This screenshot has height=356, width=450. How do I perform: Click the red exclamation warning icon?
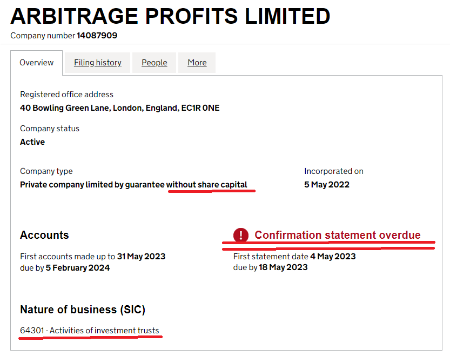pos(240,235)
